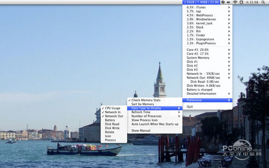
Task: Open the Wi-Fi status icon
Action: click(x=235, y=2)
